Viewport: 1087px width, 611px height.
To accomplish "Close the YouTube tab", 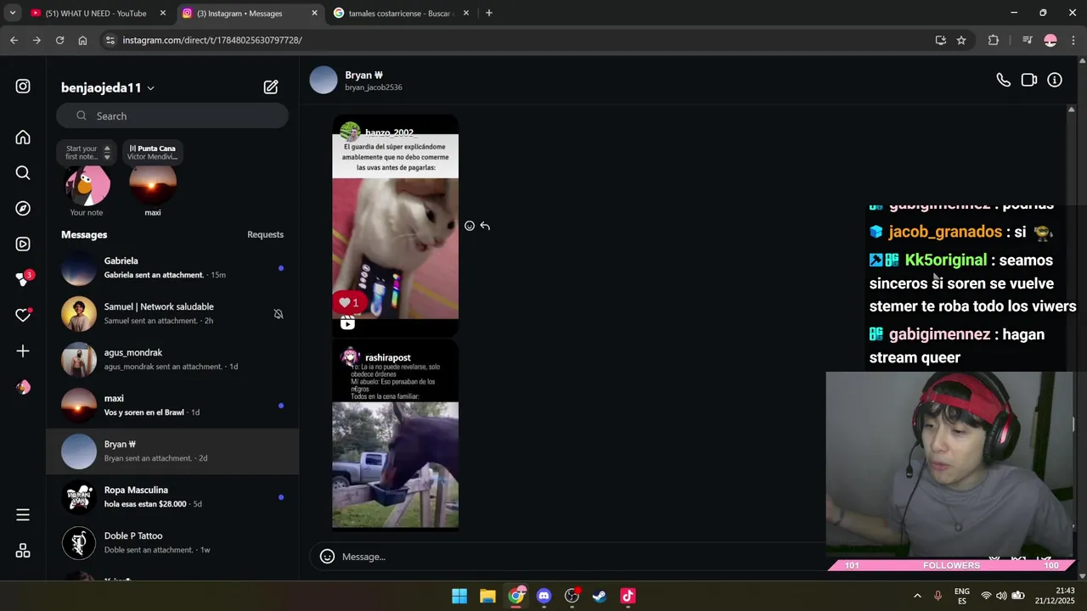I will point(162,13).
